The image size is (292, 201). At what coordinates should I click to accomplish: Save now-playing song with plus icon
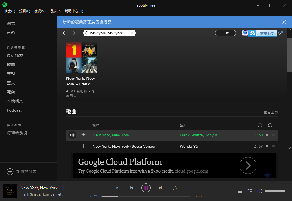tap(64, 188)
